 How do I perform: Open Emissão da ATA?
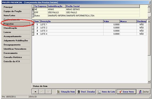17,62
